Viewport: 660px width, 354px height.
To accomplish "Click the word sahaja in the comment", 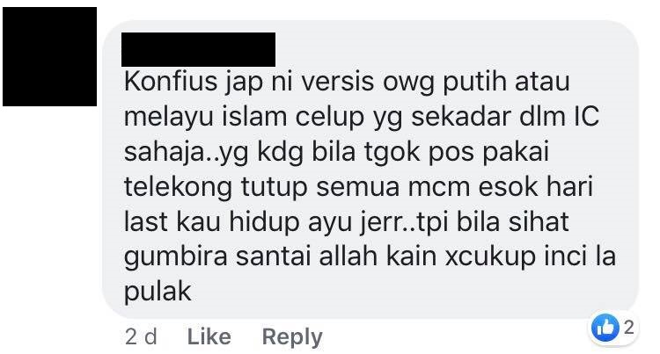I will [x=165, y=151].
